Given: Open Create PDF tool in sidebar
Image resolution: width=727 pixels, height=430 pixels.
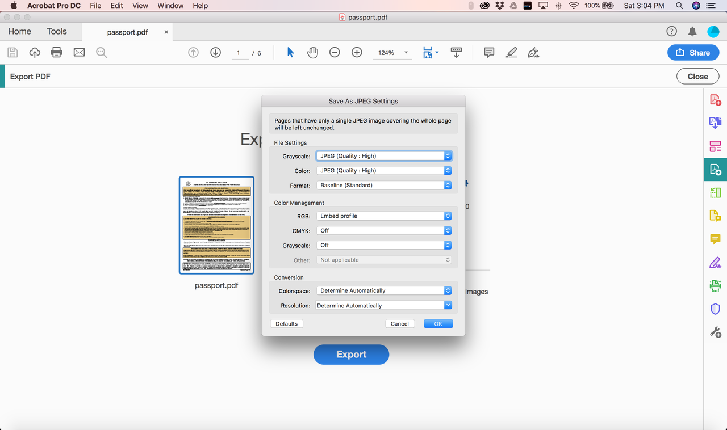Looking at the screenshot, I should pyautogui.click(x=715, y=100).
